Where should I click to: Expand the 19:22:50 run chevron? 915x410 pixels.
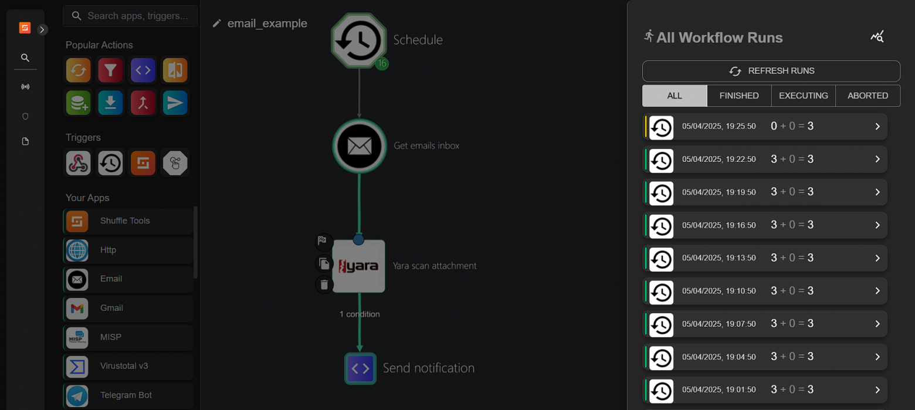tap(877, 159)
